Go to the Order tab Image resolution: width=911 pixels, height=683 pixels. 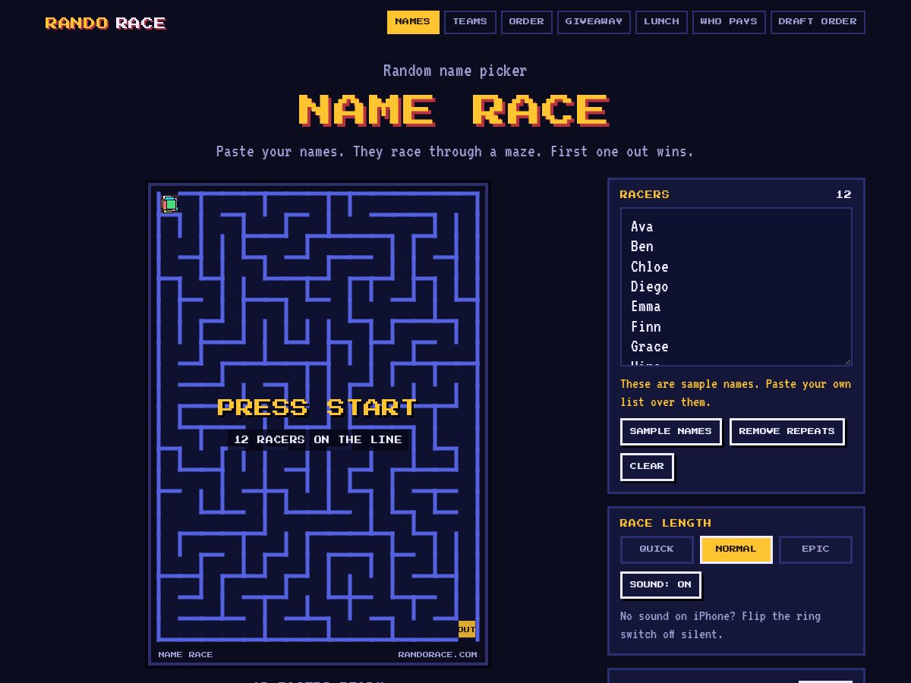[526, 22]
